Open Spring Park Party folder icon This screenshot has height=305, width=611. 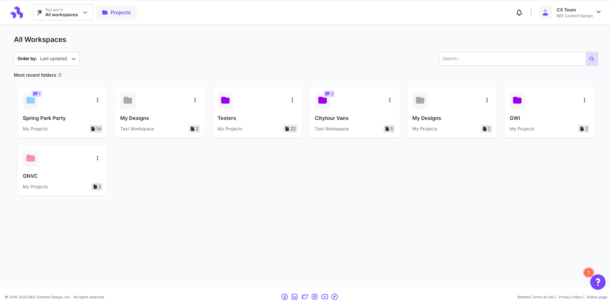[31, 101]
